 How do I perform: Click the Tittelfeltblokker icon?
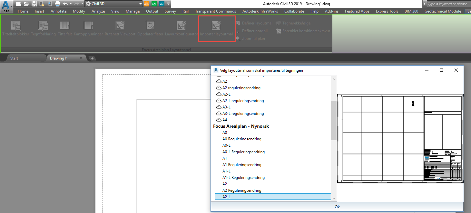(x=15, y=26)
